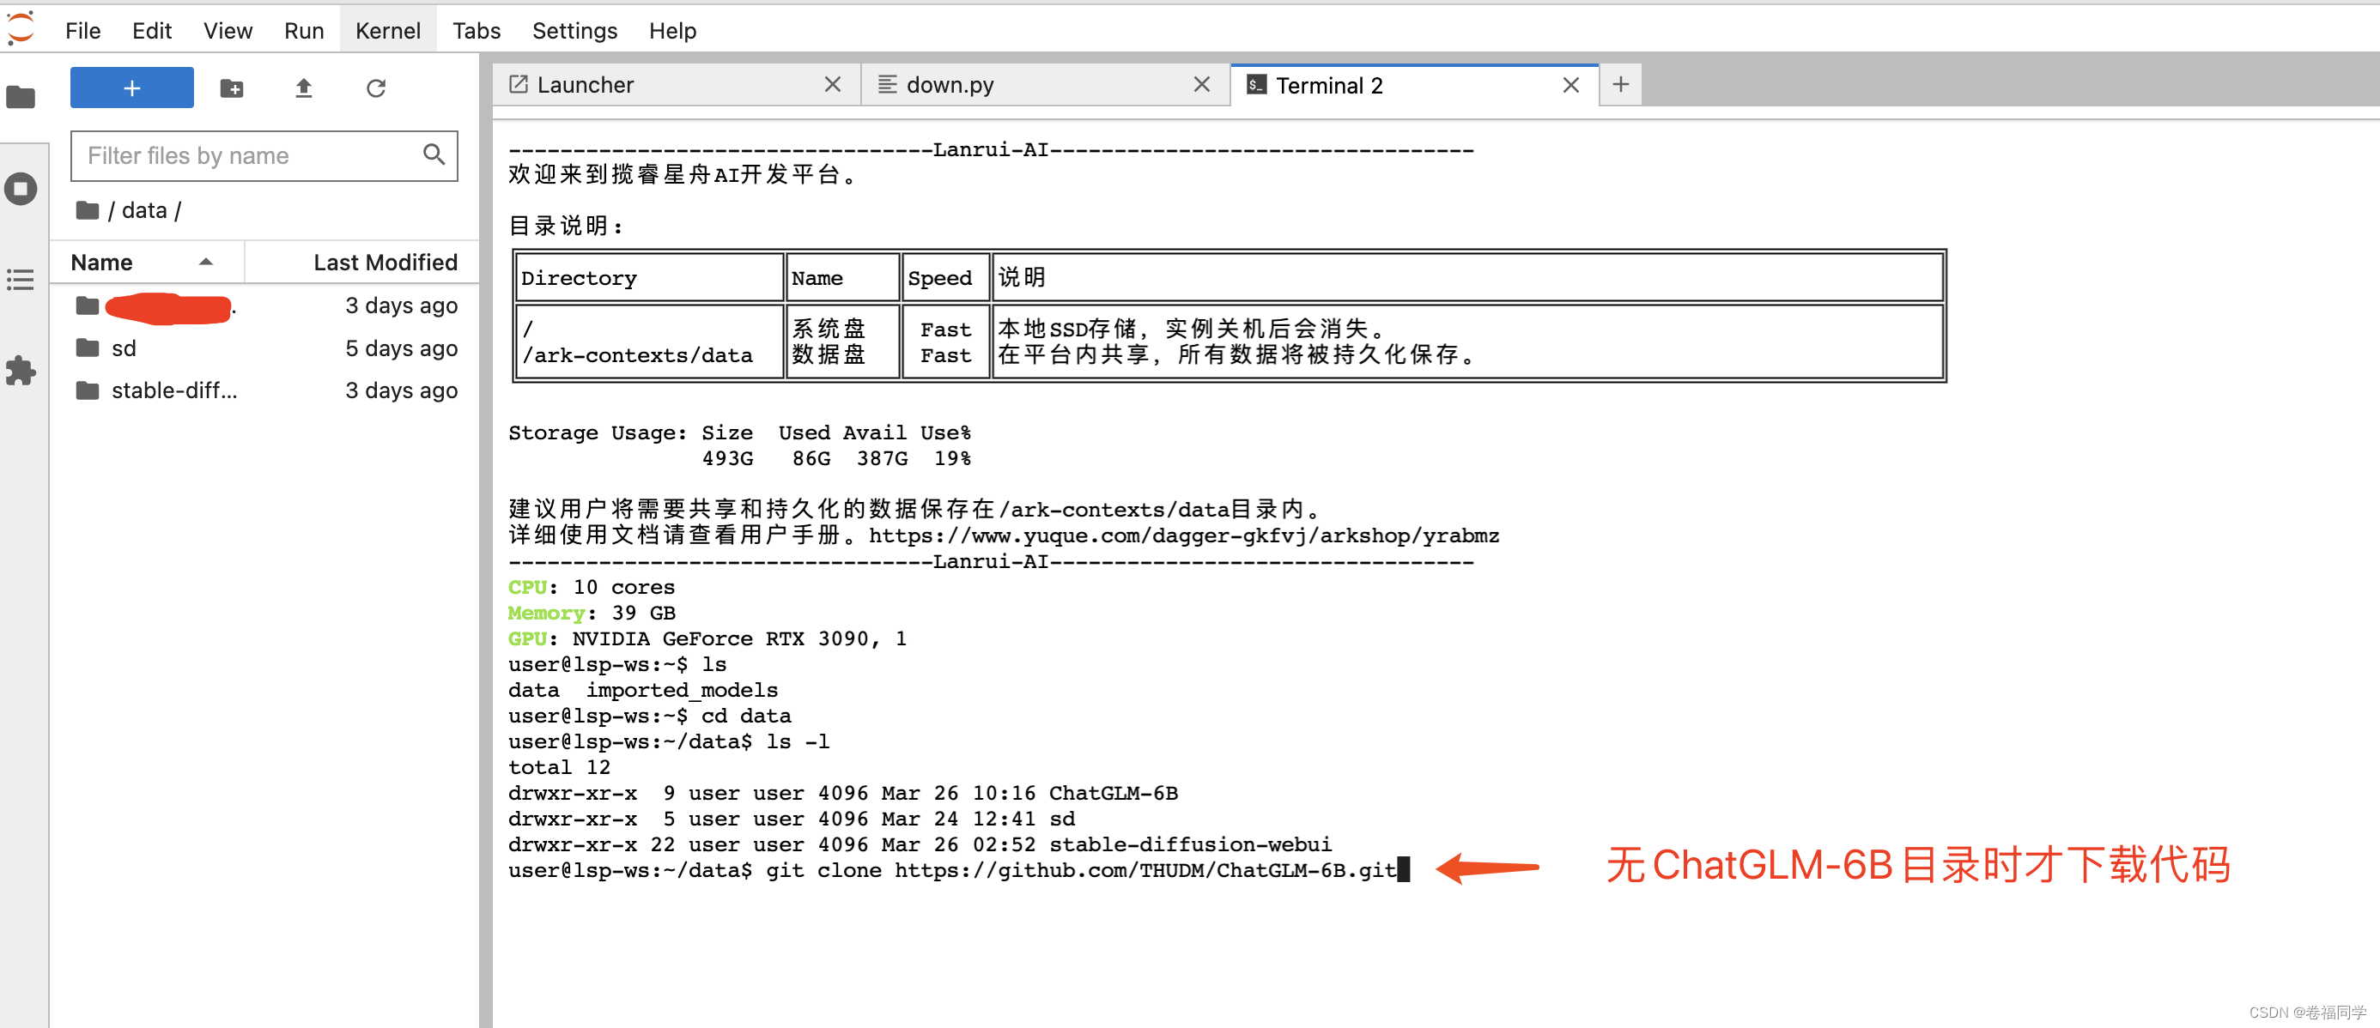Click the Help menu item
The width and height of the screenshot is (2380, 1028).
[674, 30]
